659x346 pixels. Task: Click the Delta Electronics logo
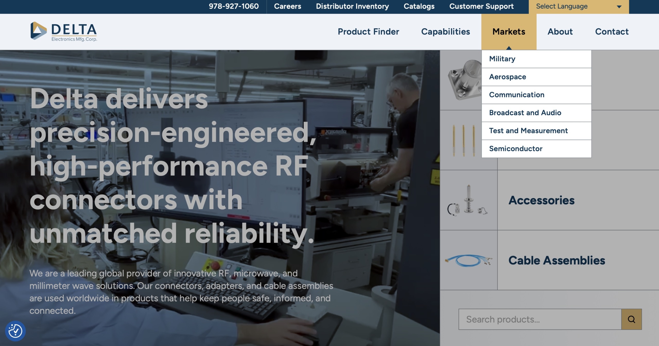tap(64, 32)
